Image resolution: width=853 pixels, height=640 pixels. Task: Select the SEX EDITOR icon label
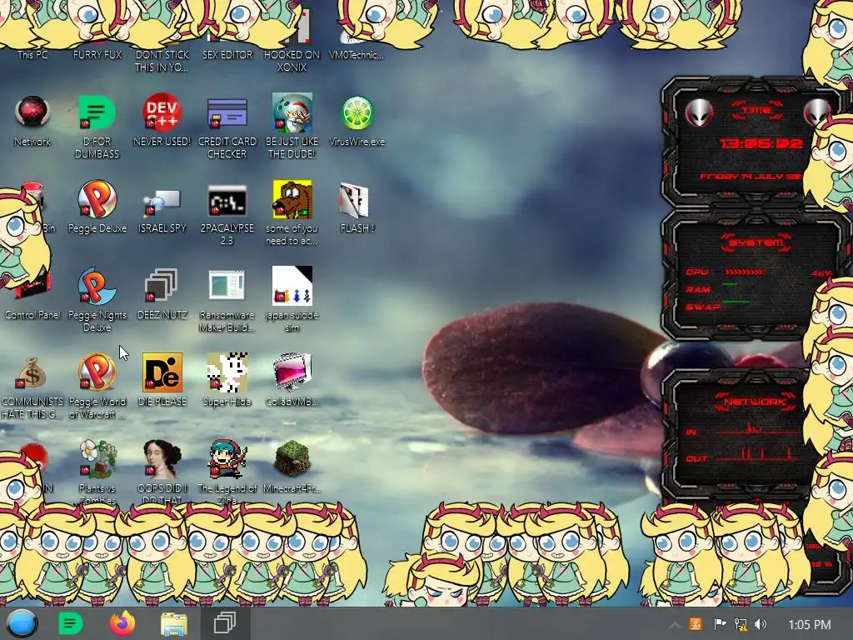pyautogui.click(x=227, y=55)
